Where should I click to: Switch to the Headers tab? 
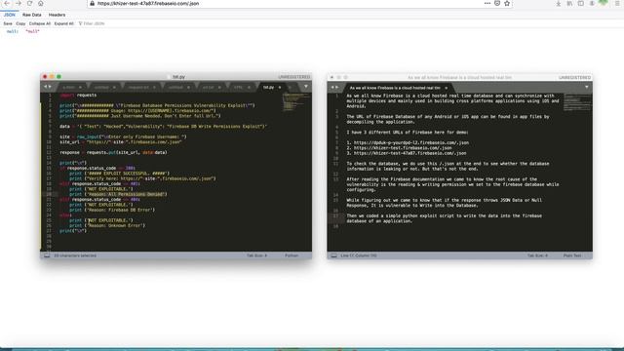click(x=57, y=15)
